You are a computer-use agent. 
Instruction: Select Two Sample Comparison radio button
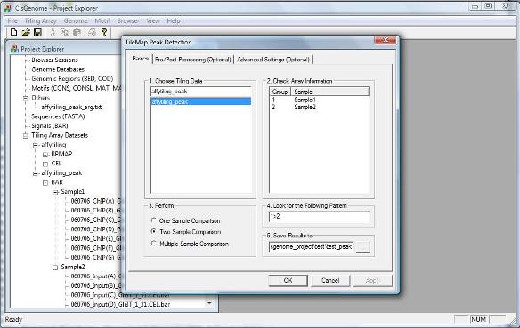[x=153, y=231]
